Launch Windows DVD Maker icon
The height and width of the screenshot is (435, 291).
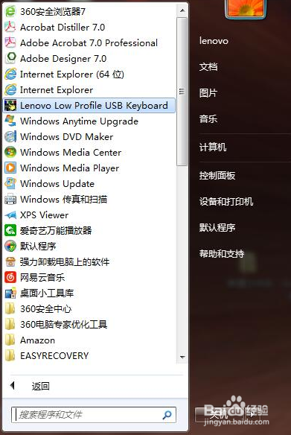point(10,136)
